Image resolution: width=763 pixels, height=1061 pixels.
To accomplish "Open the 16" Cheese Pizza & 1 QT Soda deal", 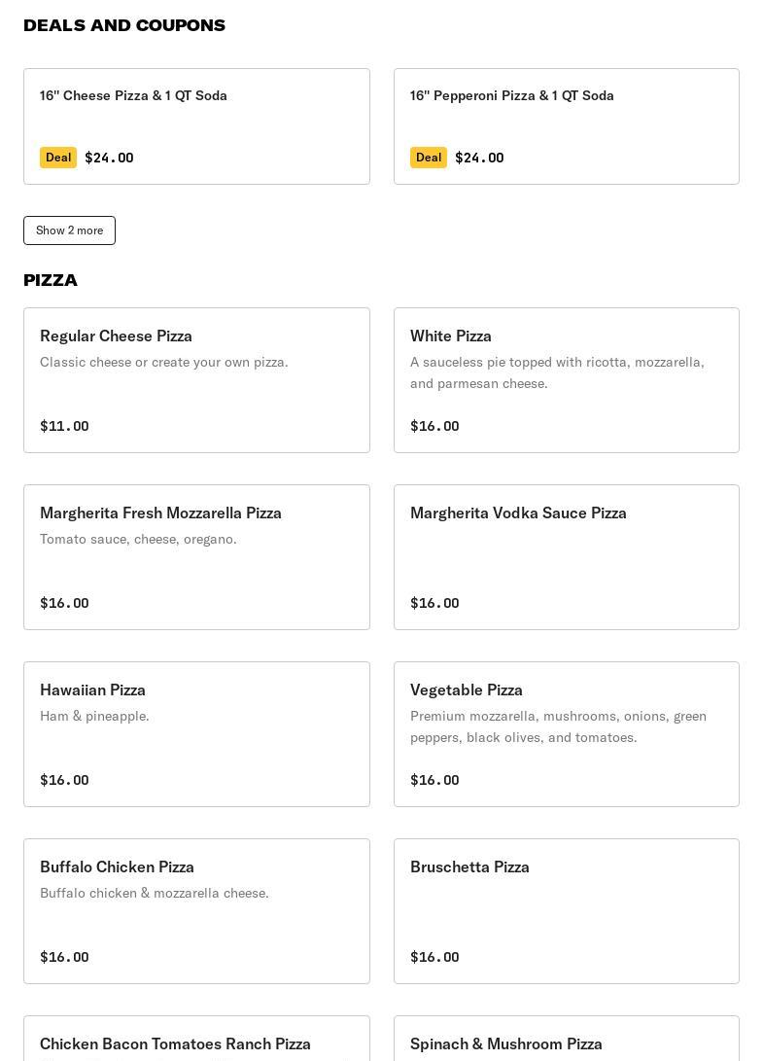I will [196, 124].
